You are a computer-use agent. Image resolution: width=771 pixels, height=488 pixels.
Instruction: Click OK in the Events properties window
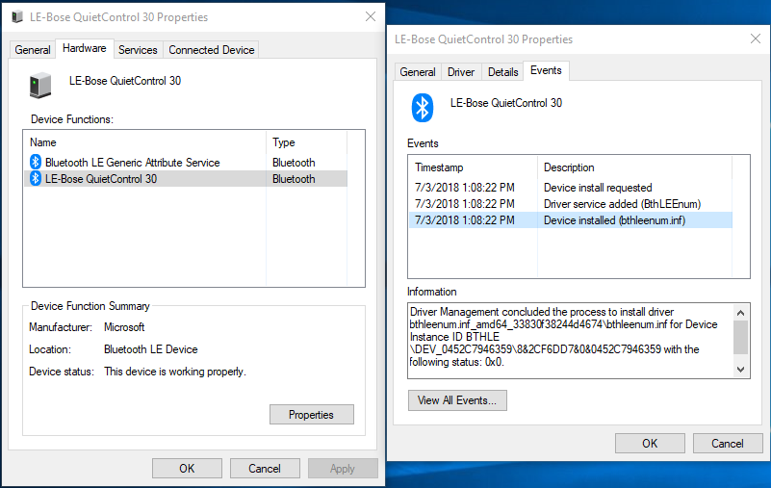point(650,443)
